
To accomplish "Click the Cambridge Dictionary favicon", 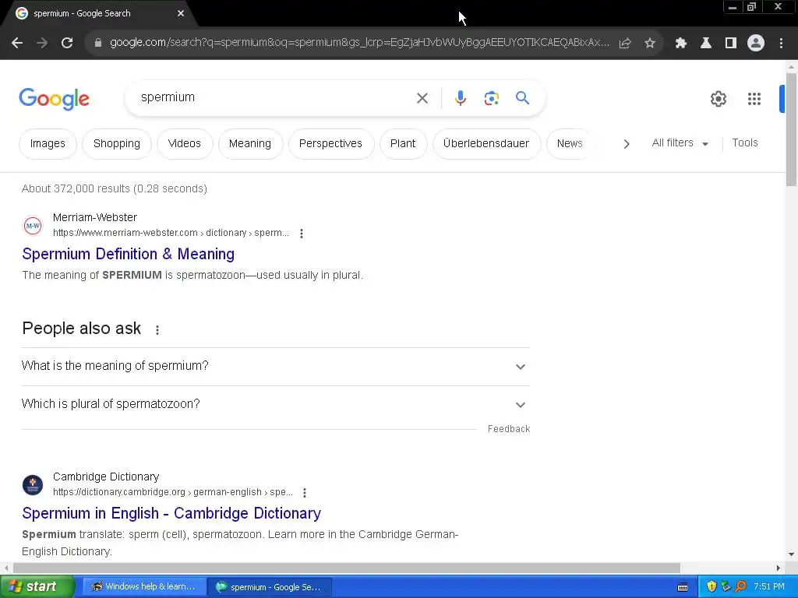I will coord(33,484).
